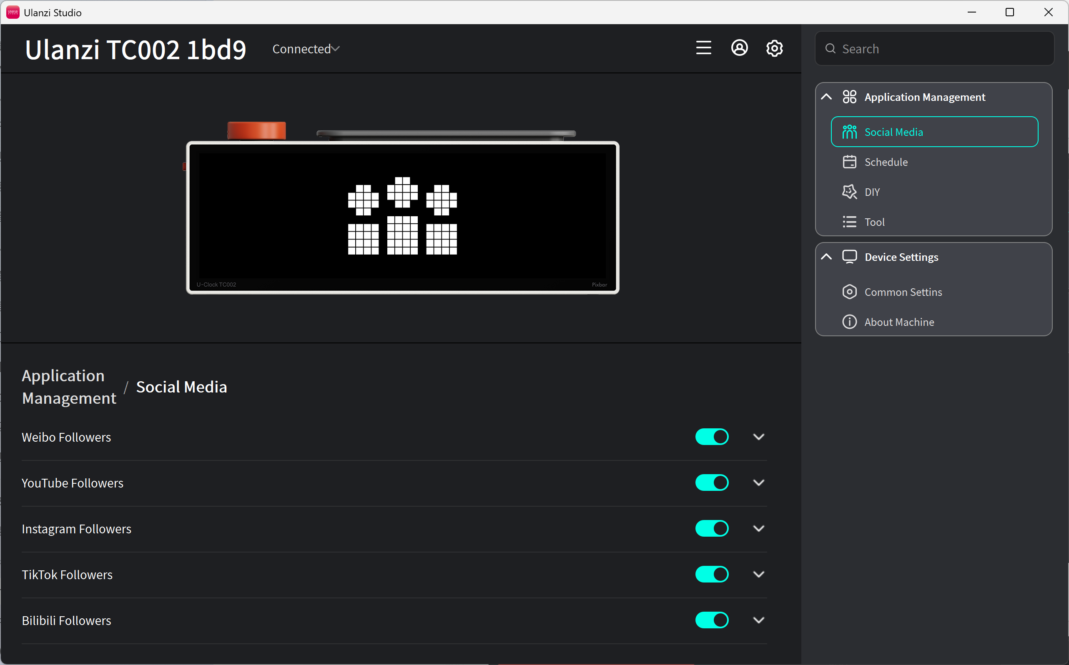Click the Application Management breadcrumb link

tap(69, 387)
